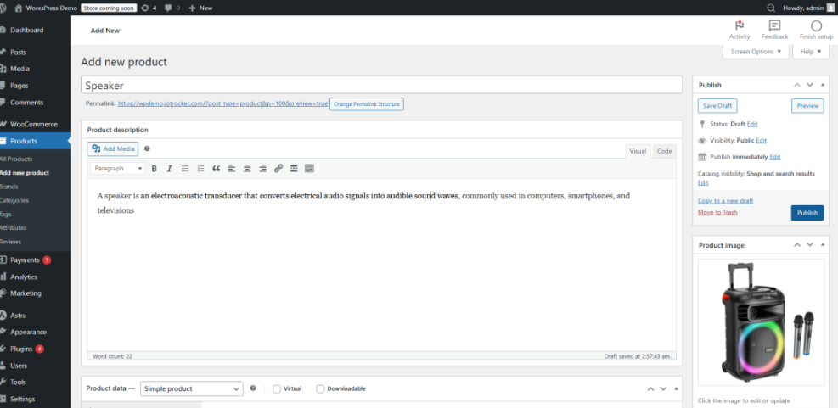Insert a bulleted list

(185, 169)
